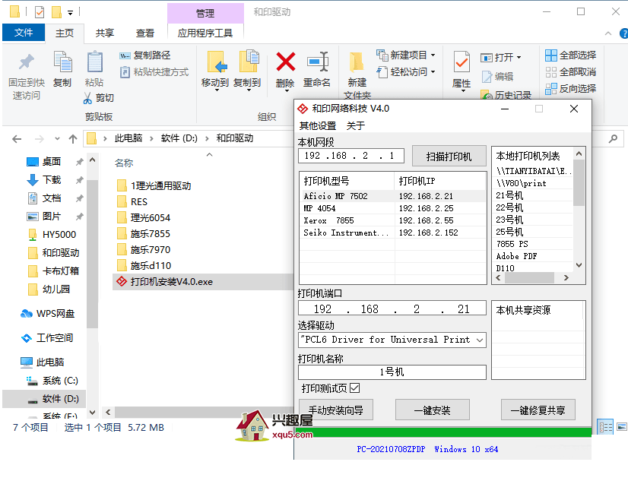Screen dimensions: 628x481
Task: Open the Easy access dropdown
Action: (433, 72)
